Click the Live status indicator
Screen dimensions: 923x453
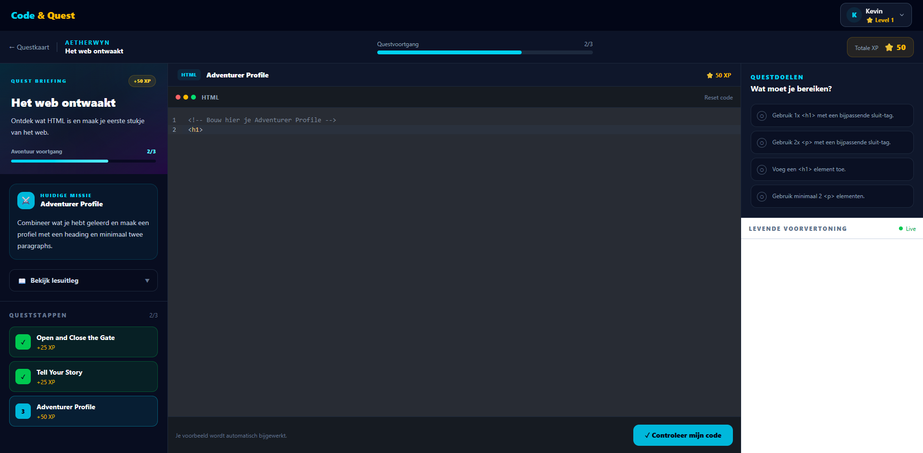(x=907, y=229)
